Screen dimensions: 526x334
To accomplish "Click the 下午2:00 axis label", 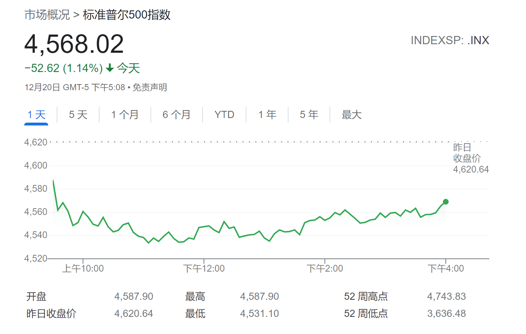I will (325, 268).
